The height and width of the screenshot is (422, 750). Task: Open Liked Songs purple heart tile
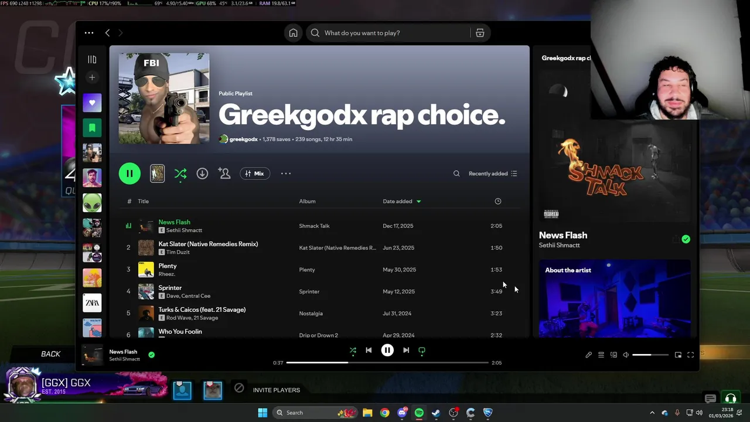[92, 103]
